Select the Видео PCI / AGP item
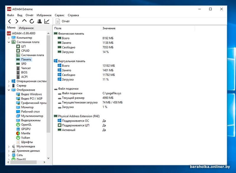Image resolution: width=236 pixels, height=173 pixels. click(x=32, y=99)
